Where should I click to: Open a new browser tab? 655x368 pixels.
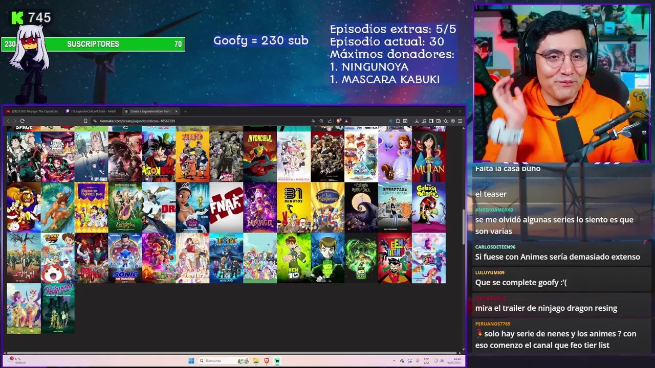(x=185, y=111)
